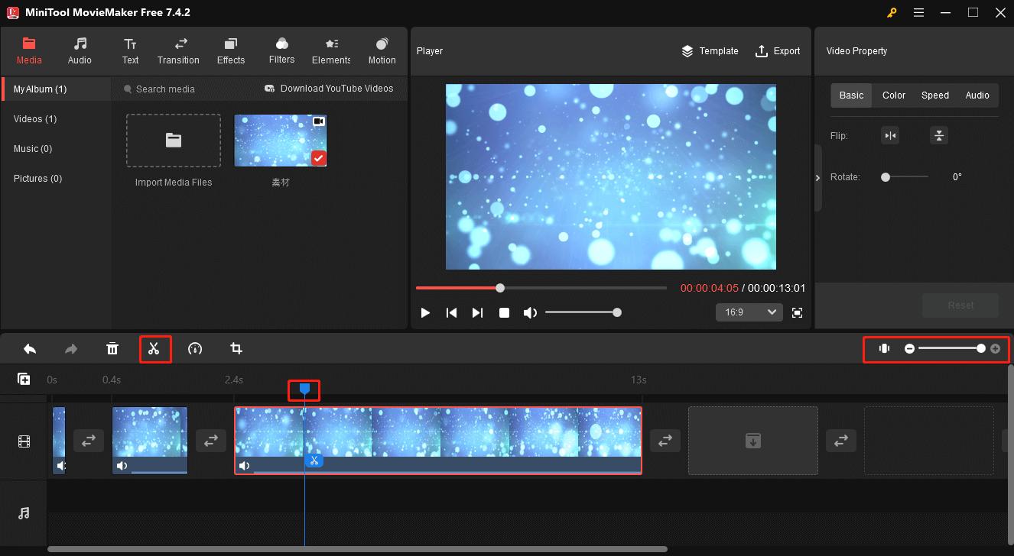Undo the last action
The image size is (1014, 556).
coord(30,349)
